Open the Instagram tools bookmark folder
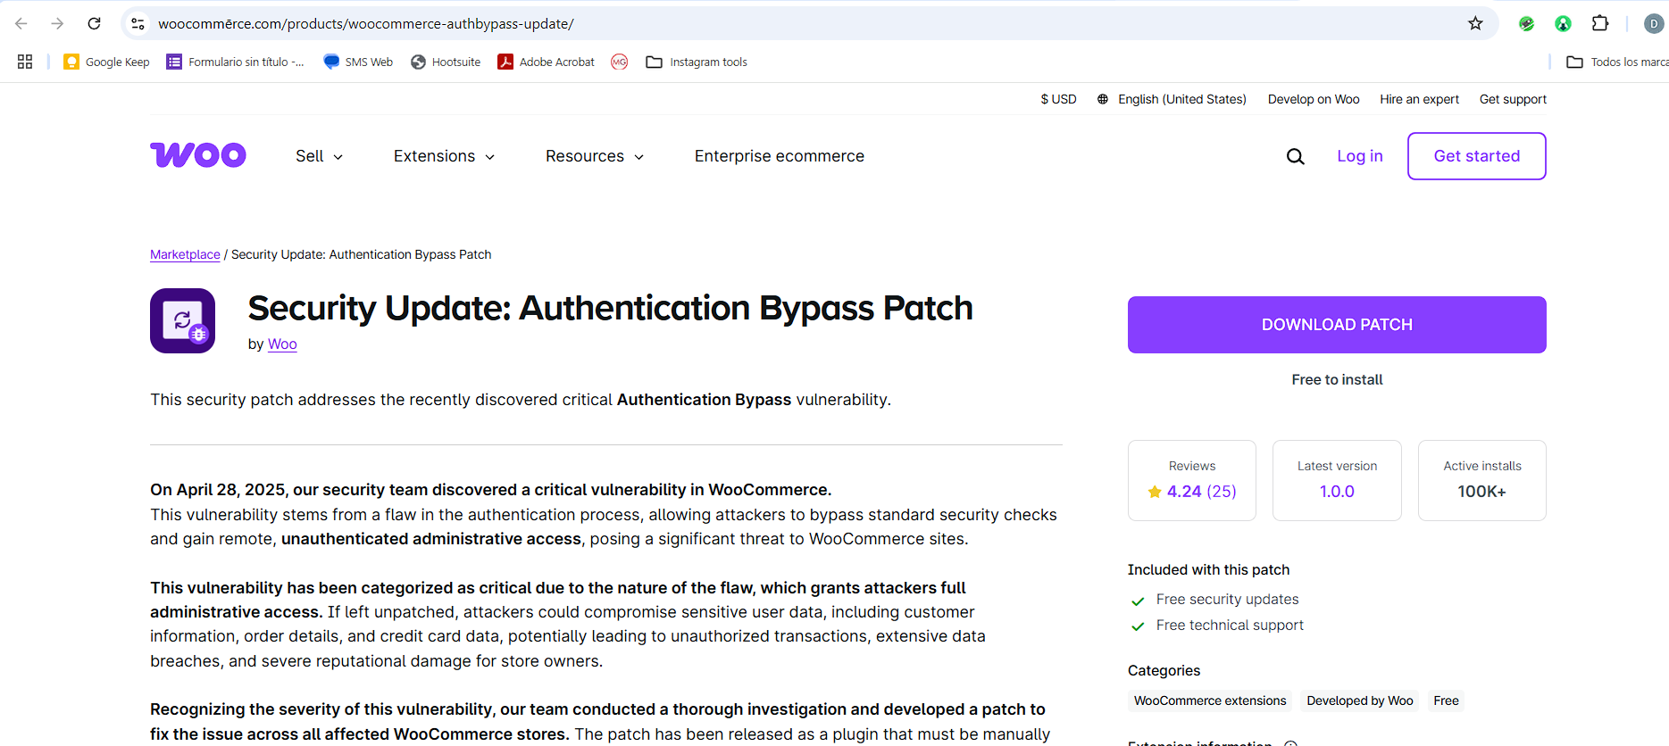The image size is (1669, 746). point(697,62)
